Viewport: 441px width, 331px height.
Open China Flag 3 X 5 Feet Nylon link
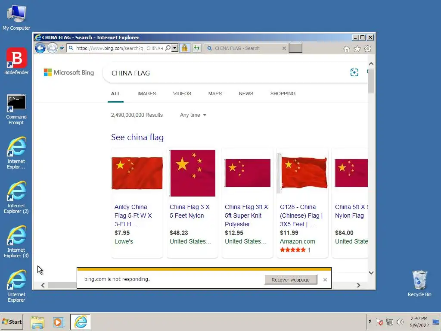[189, 211]
